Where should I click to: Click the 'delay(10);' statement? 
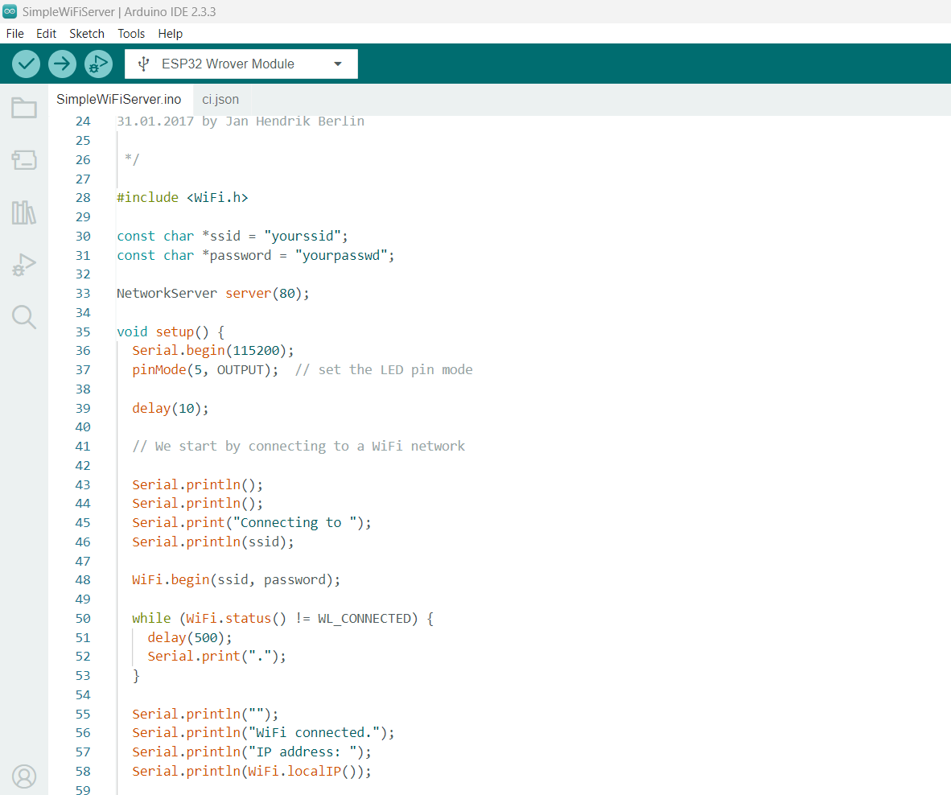(x=171, y=408)
